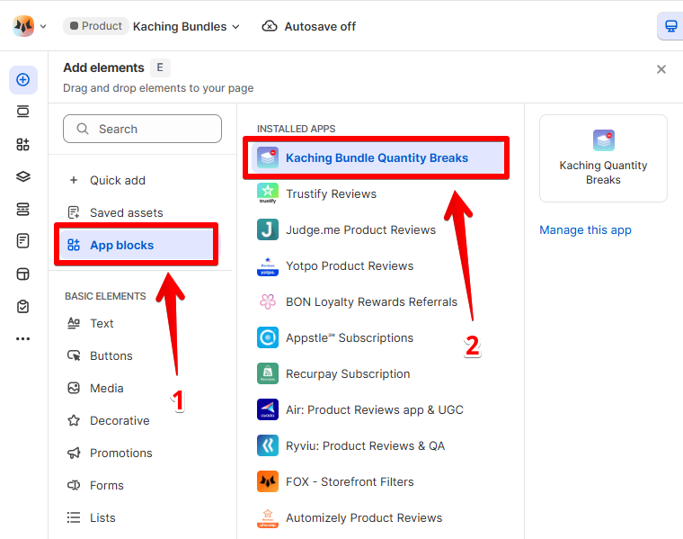This screenshot has height=539, width=683.
Task: Open the clipboard checklist sidebar icon
Action: tap(23, 306)
